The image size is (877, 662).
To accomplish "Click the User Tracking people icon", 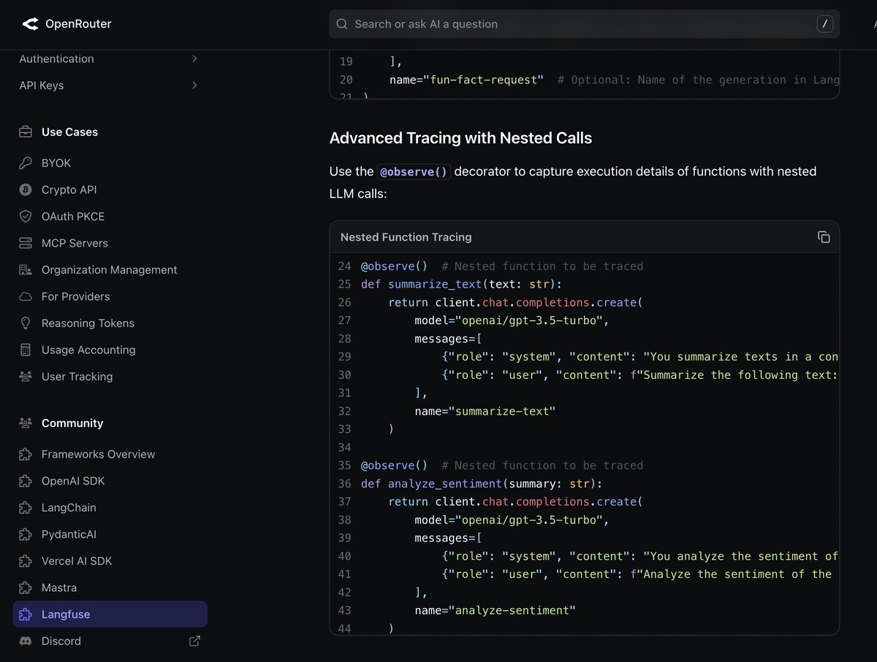I will pos(26,377).
